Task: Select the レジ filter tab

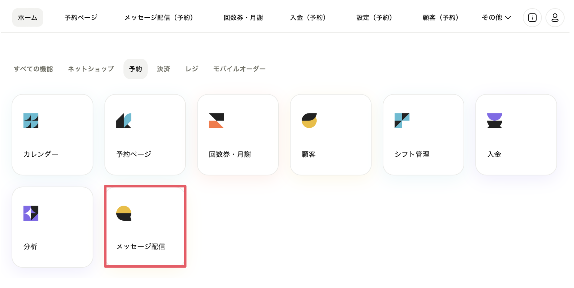Action: (192, 69)
